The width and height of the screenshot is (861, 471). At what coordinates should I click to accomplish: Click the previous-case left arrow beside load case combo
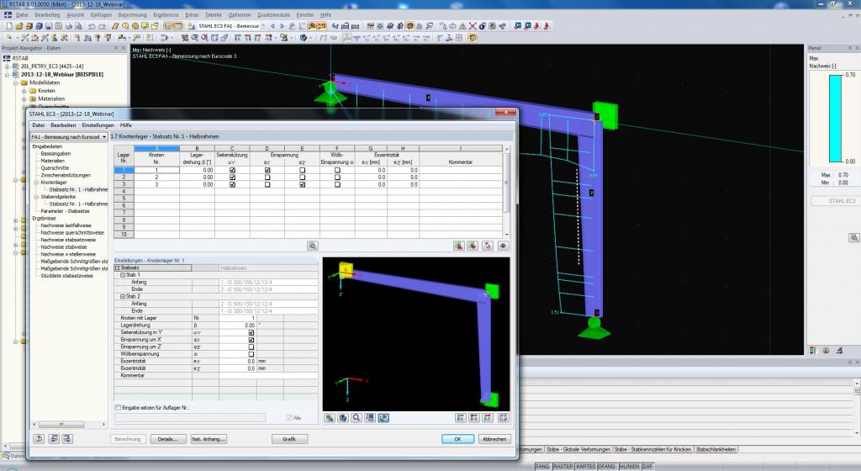click(x=273, y=26)
